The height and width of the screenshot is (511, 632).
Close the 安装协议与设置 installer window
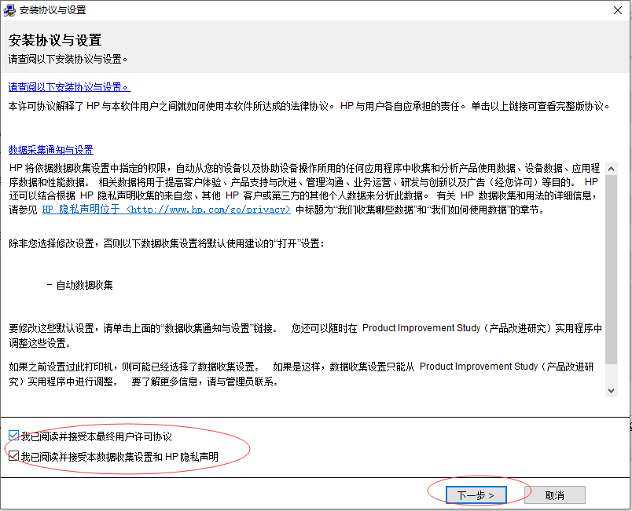tap(617, 10)
